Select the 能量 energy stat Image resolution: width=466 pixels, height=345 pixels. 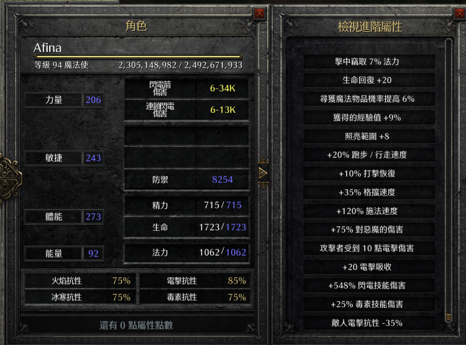click(64, 254)
